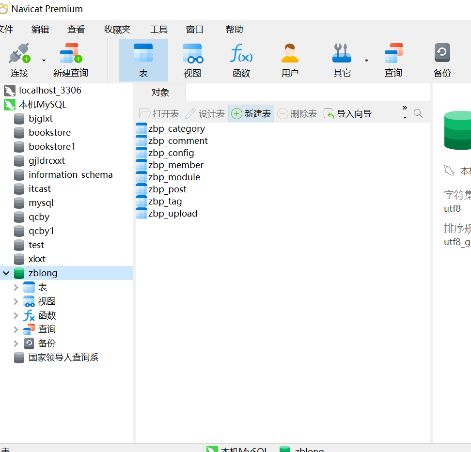This screenshot has height=452, width=471.
Task: Select the xkxt database
Action: (37, 259)
